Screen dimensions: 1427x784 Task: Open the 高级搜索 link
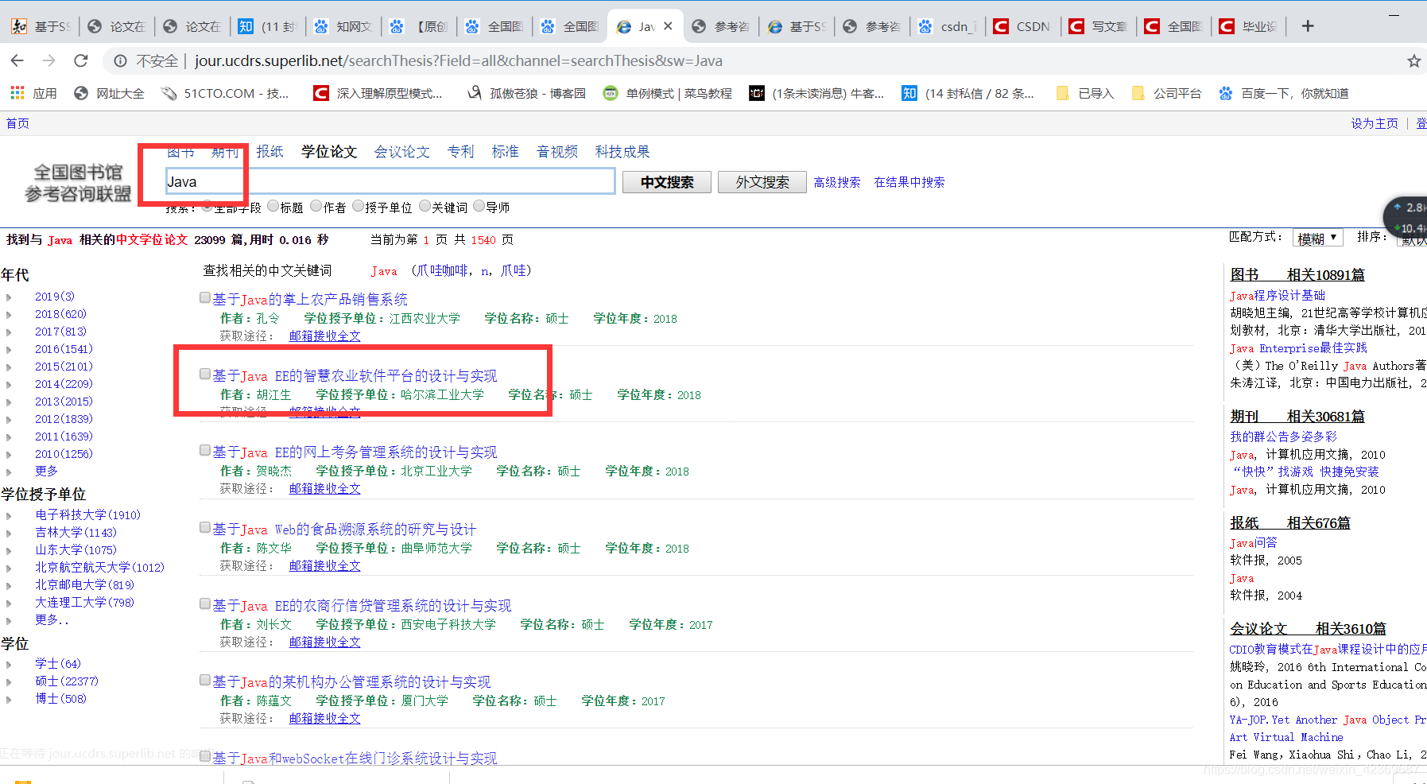[837, 182]
